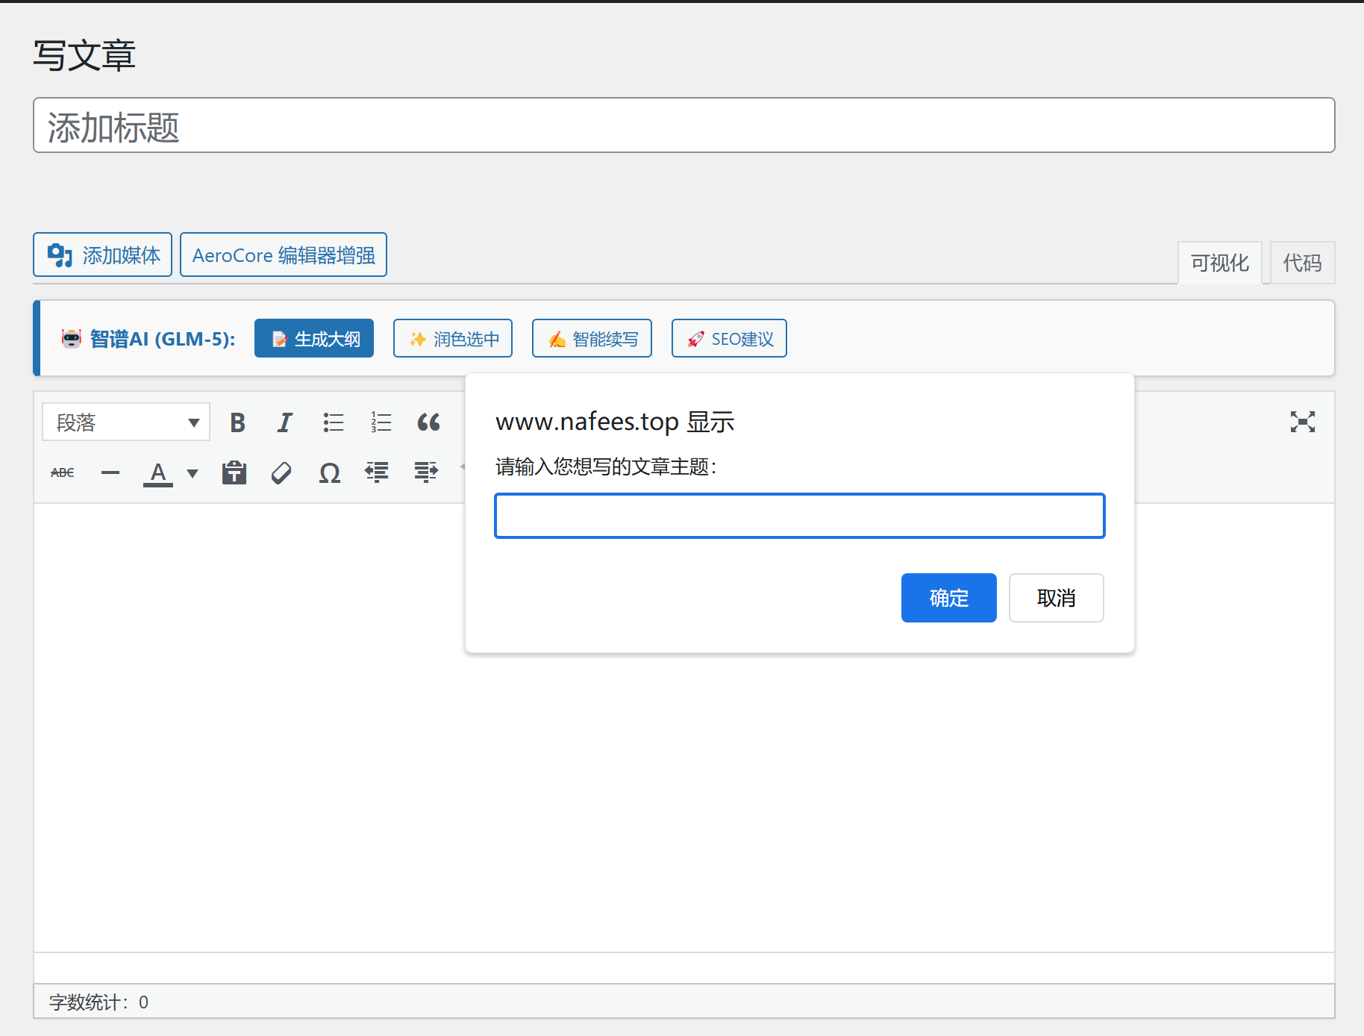Screen dimensions: 1364x1036
Task: Insert a horizontal line
Action: click(x=110, y=472)
